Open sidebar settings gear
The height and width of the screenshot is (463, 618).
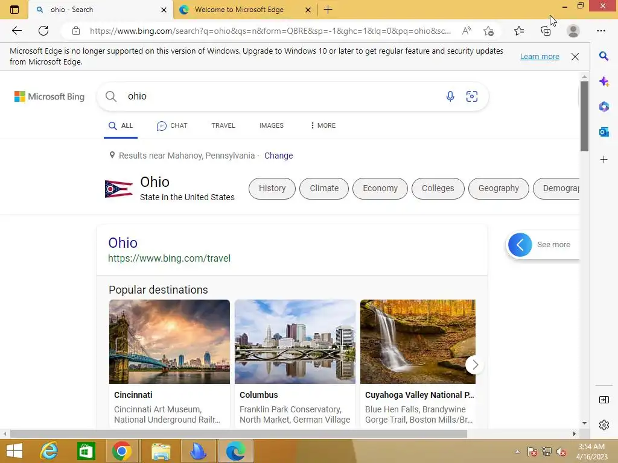click(x=604, y=425)
